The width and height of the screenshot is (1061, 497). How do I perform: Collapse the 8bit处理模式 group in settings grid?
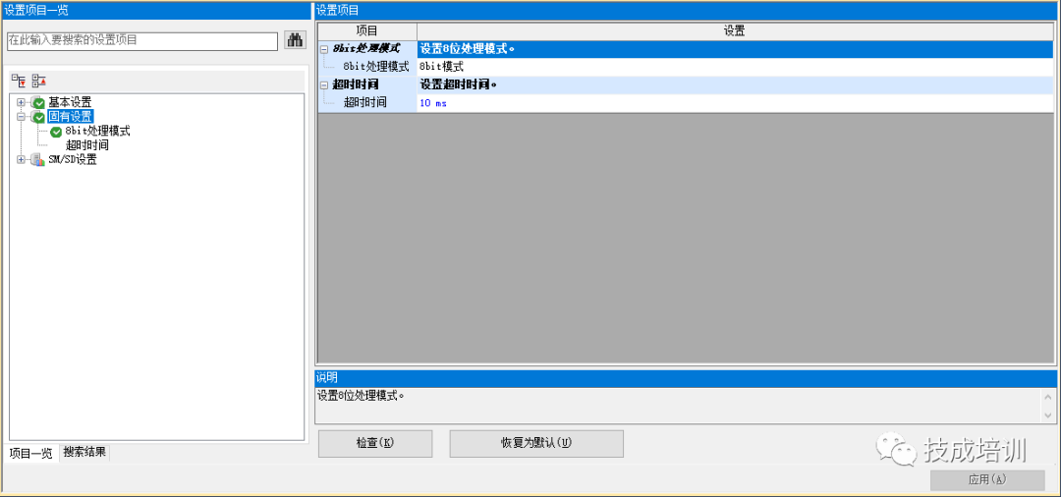click(x=324, y=49)
